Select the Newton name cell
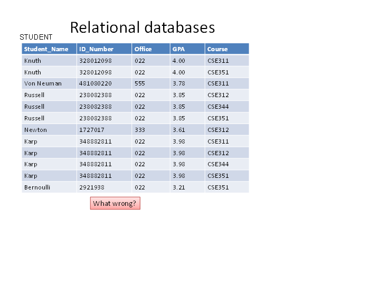This screenshot has height=285, width=380. [x=49, y=130]
